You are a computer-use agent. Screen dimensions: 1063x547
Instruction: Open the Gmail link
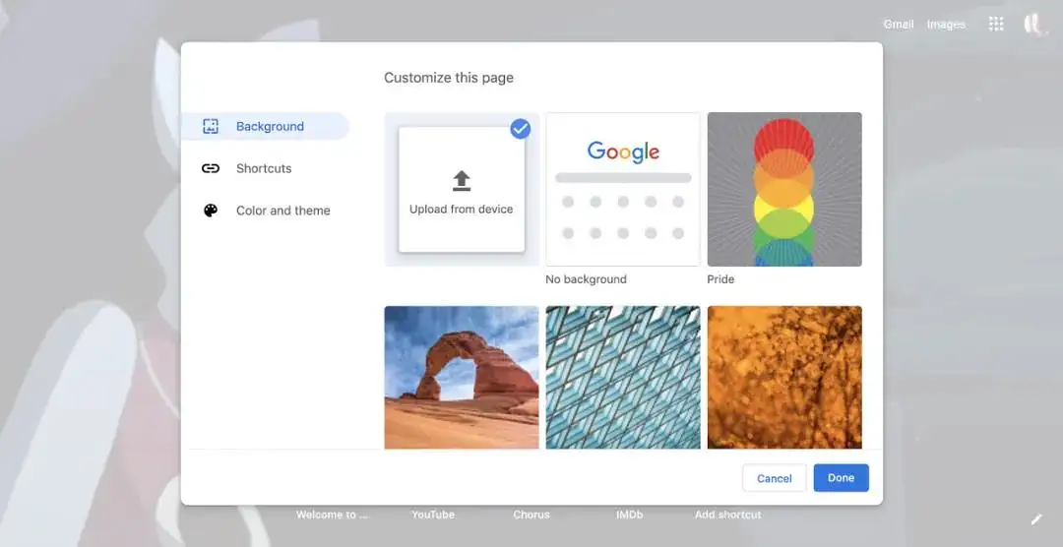pos(898,25)
